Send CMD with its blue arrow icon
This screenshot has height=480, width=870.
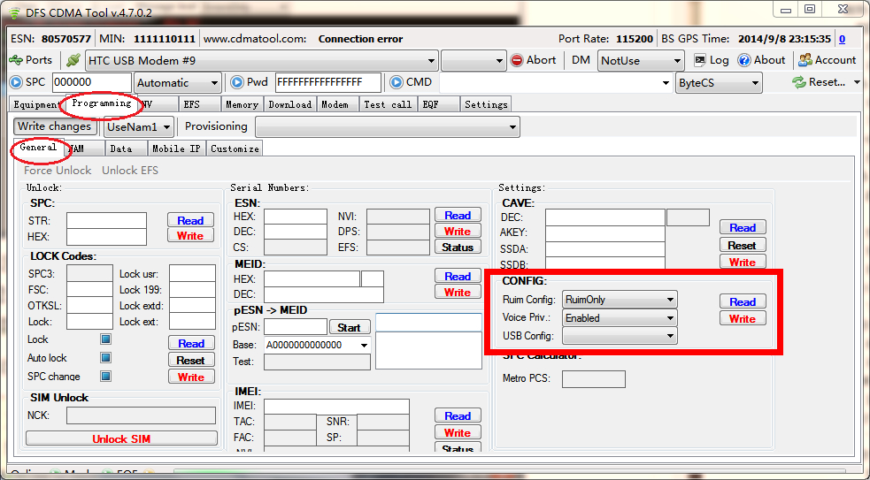(x=397, y=82)
